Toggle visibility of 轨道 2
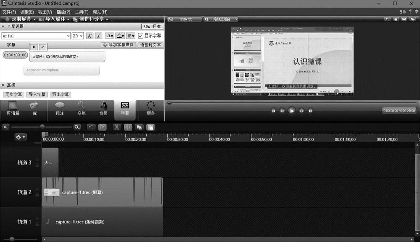420x242 pixels. [38, 189]
